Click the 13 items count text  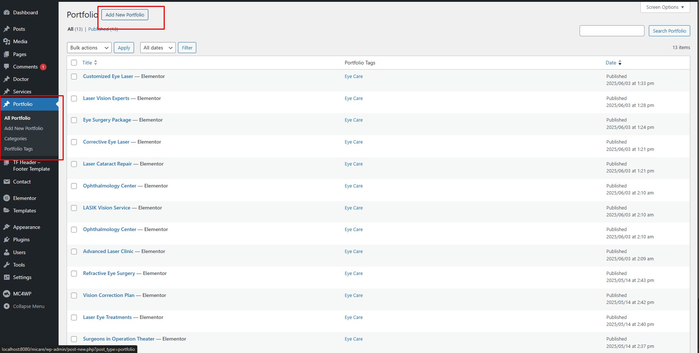[681, 47]
